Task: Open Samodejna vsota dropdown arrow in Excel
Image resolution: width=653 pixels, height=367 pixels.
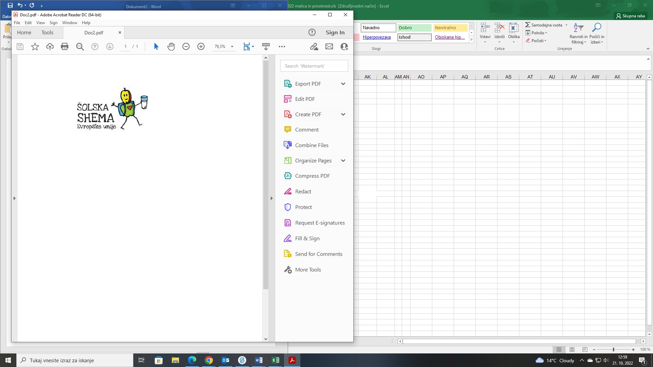Action: 566,25
